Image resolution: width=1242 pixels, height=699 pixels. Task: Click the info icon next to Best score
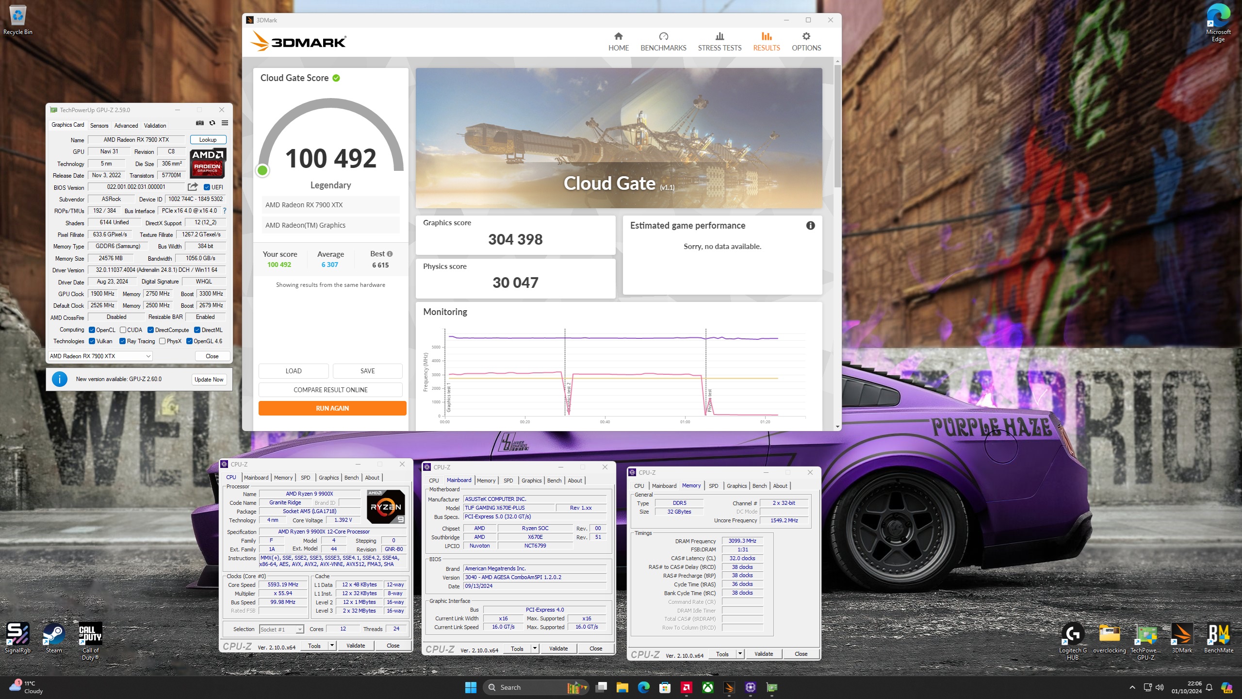390,254
